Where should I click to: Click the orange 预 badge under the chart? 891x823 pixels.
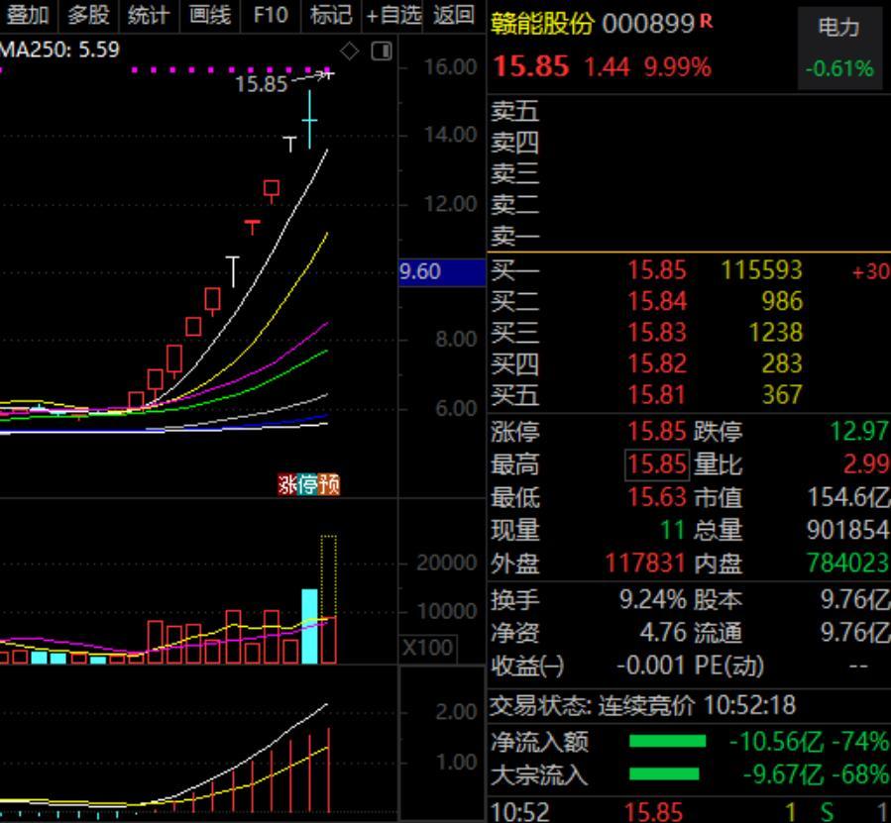329,484
